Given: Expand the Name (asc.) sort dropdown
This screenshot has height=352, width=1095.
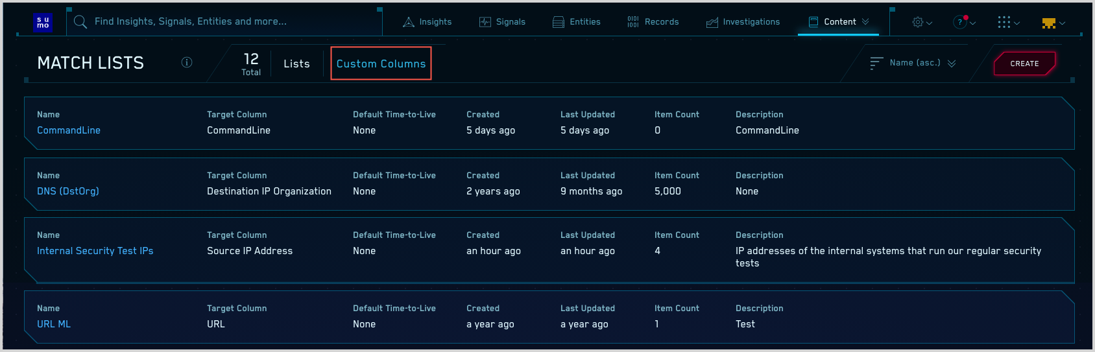Looking at the screenshot, I should (x=913, y=63).
